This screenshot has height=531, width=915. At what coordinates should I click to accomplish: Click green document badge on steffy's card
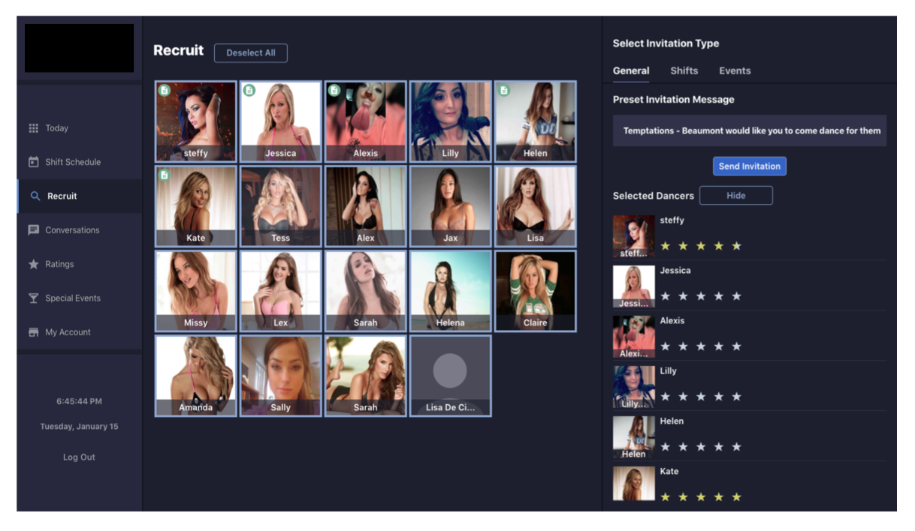pyautogui.click(x=165, y=91)
